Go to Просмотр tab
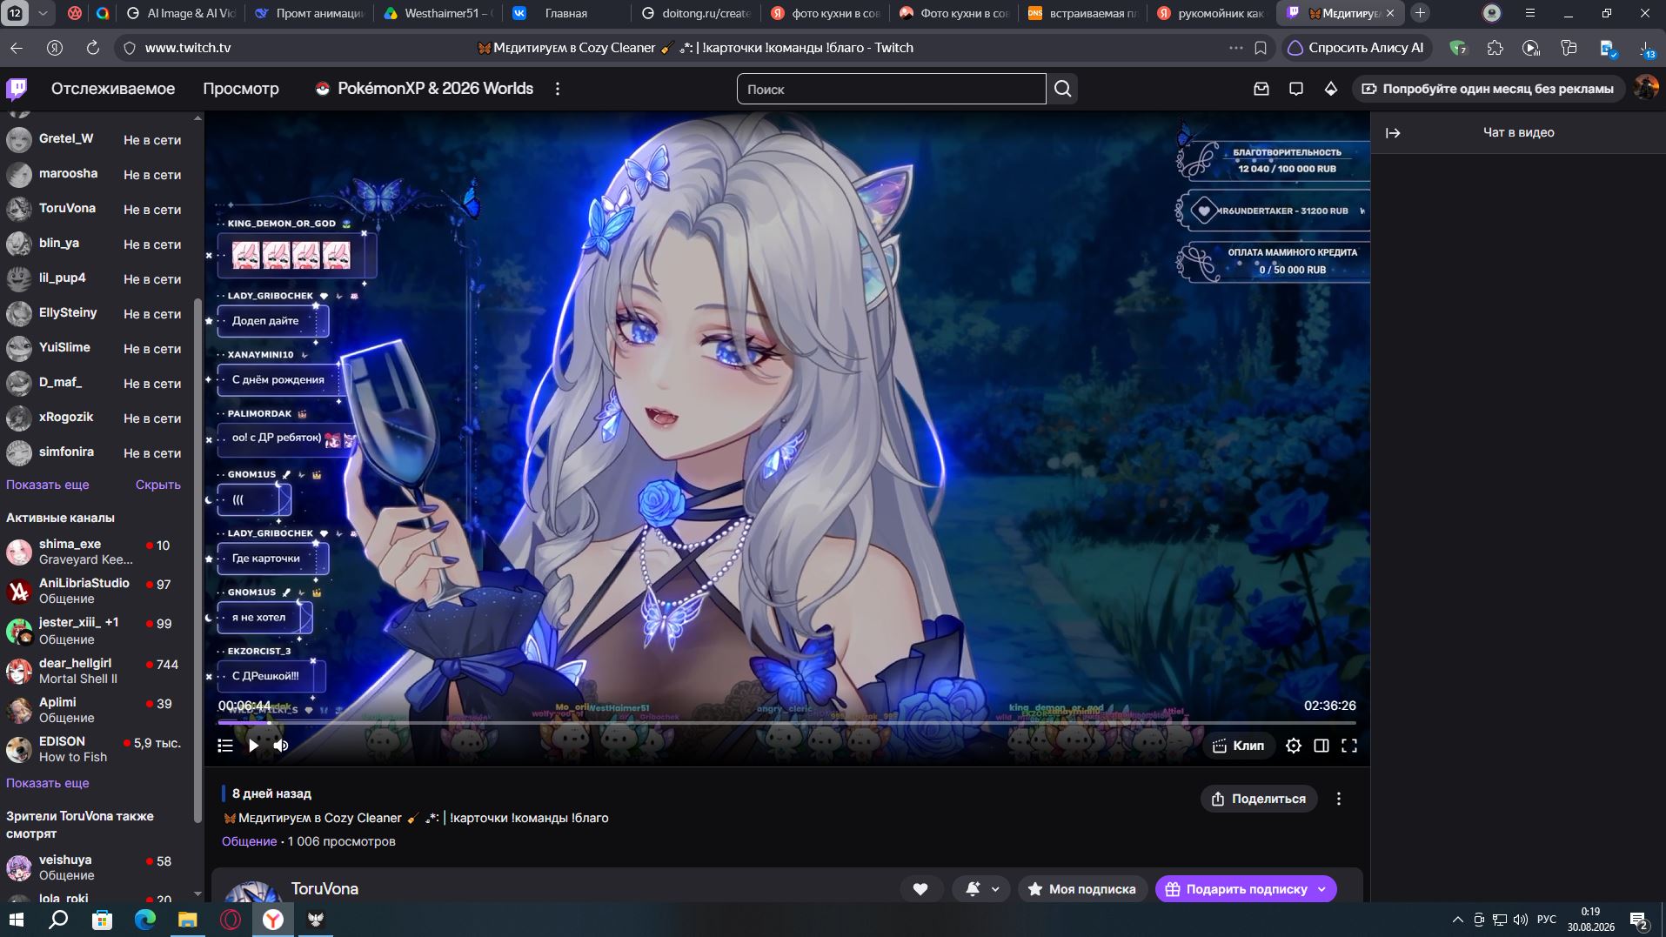 coord(241,89)
